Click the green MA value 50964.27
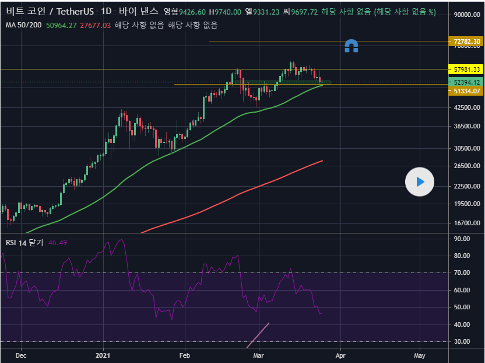The width and height of the screenshot is (485, 363). click(61, 25)
